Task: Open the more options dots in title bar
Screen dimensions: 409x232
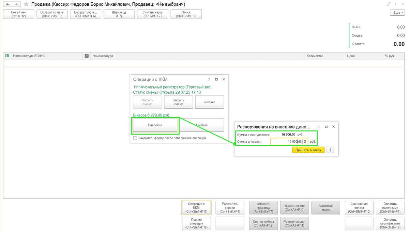Action: [396, 4]
